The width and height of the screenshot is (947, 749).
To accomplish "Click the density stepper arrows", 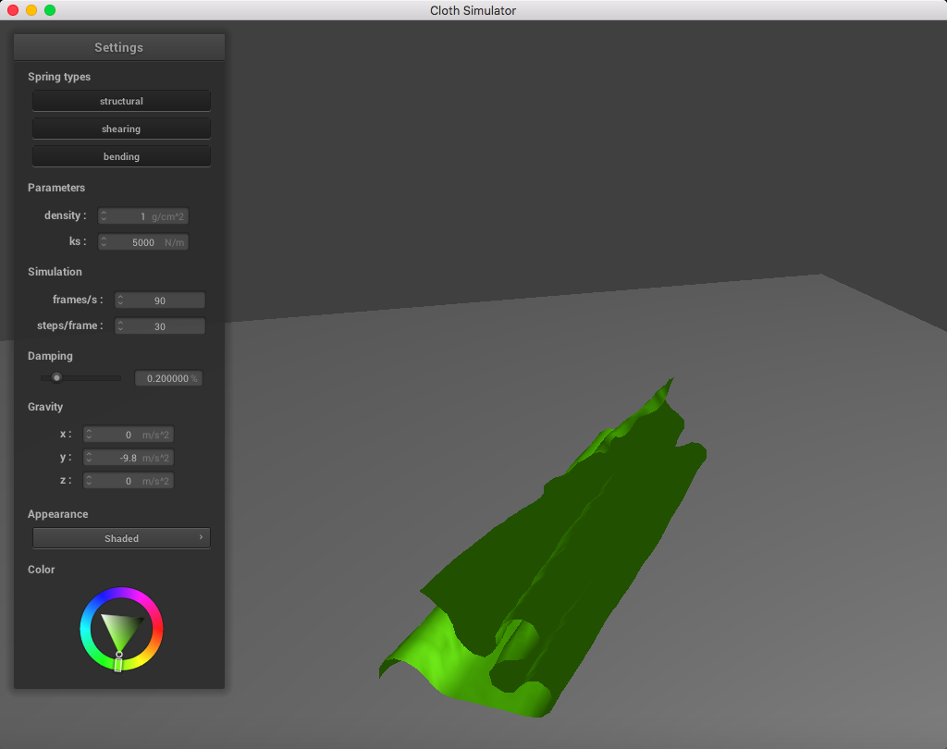I will 104,216.
